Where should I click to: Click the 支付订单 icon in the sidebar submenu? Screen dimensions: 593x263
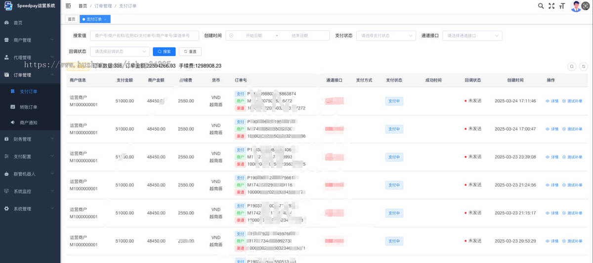13,91
